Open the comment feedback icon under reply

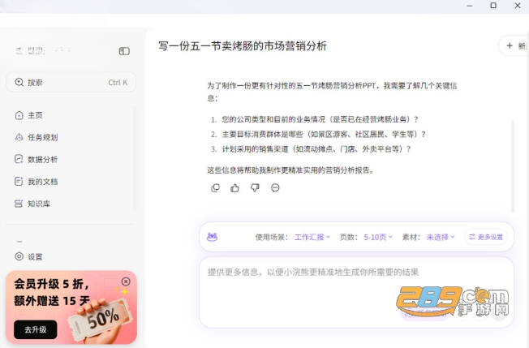pos(275,188)
